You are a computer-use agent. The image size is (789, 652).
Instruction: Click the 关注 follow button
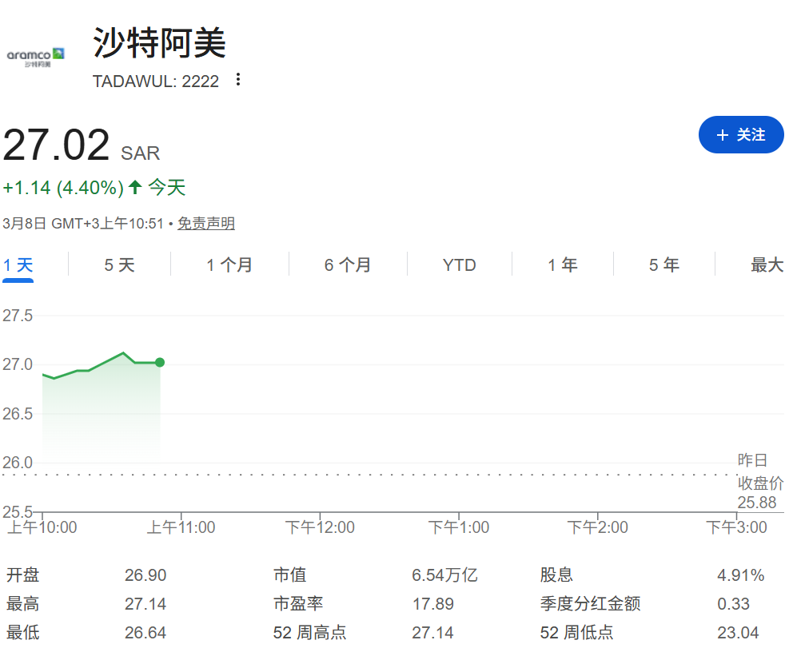(741, 135)
